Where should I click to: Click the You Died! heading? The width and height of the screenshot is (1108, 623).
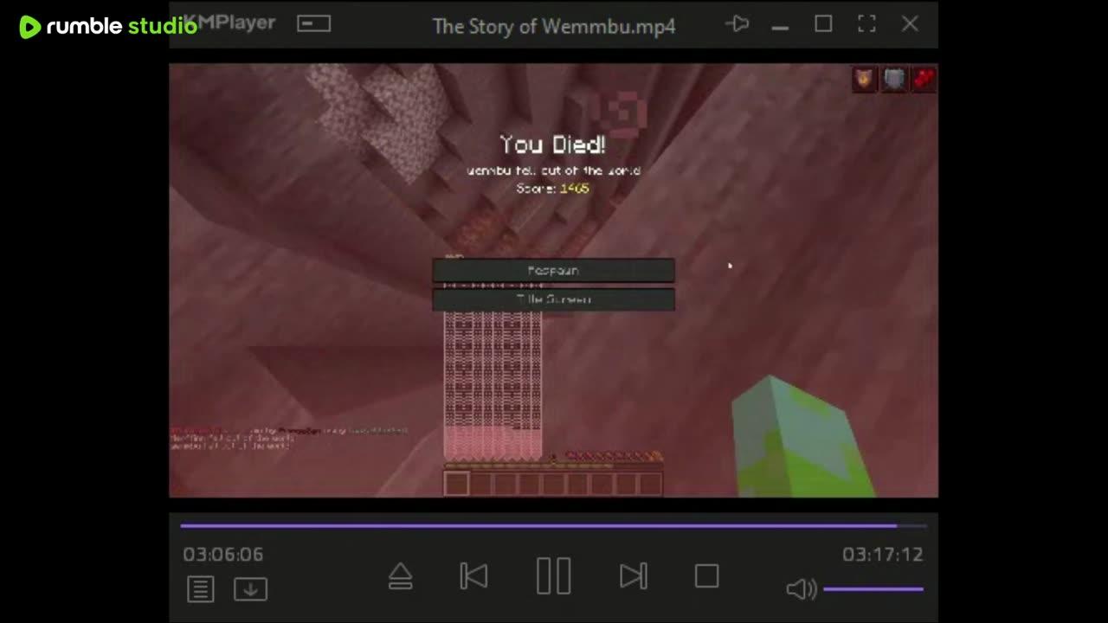(552, 145)
